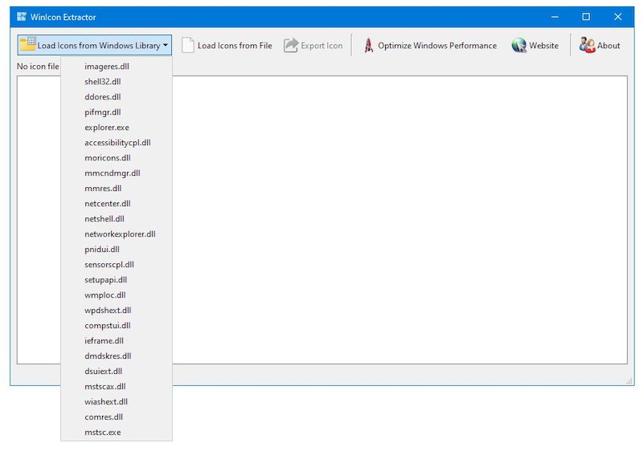Select mstscax.dll from the dropdown

(x=117, y=386)
